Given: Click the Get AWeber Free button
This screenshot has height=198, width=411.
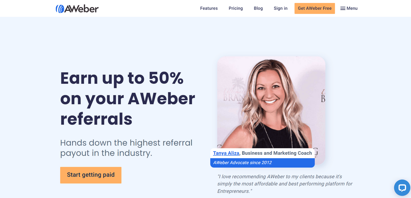Looking at the screenshot, I should (315, 8).
